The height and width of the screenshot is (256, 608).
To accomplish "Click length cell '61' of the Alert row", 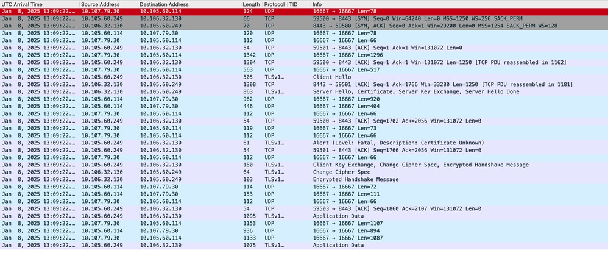I will (246, 143).
